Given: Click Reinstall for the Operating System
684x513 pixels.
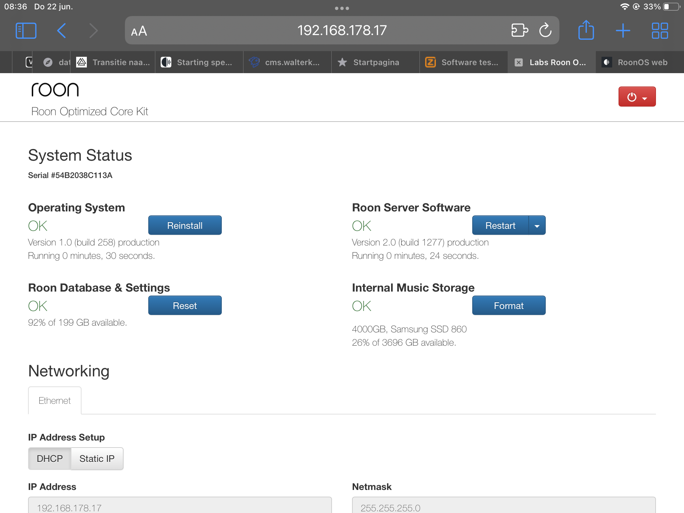Looking at the screenshot, I should point(185,225).
